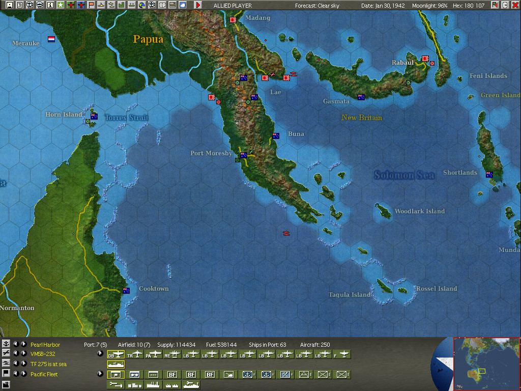Open 'TF 275 is at sea' link

48,364
